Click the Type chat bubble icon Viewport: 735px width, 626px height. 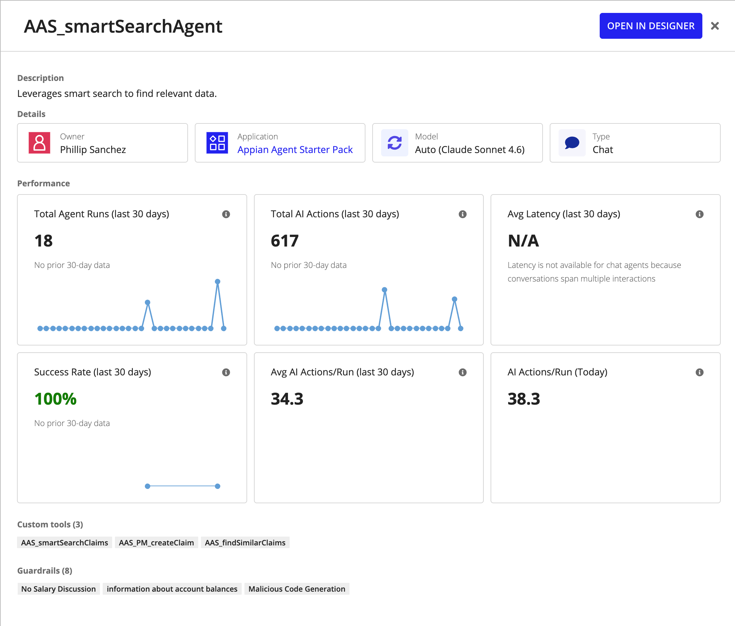pos(572,143)
